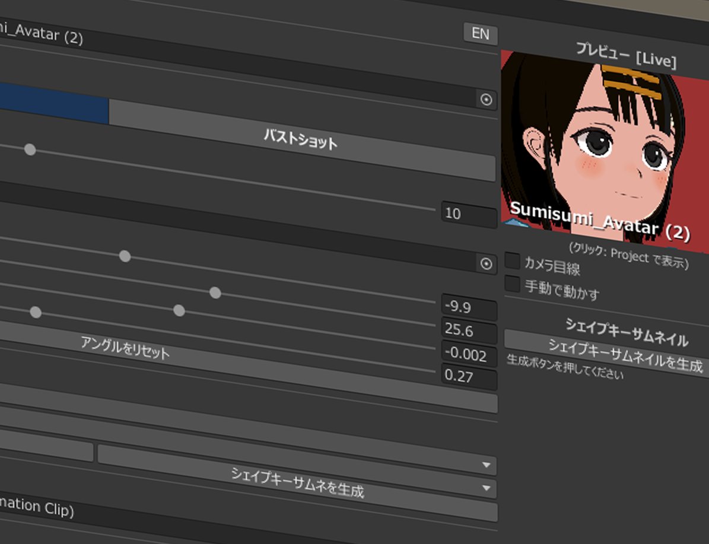Viewport: 709px width, 544px height.
Task: Click the value field showing 10
Action: 469,214
